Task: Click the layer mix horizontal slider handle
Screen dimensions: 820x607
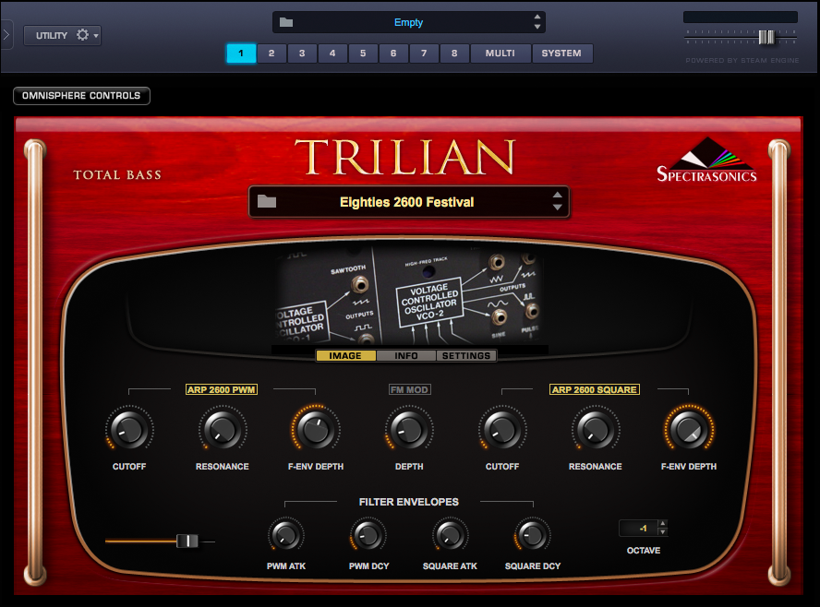Action: pyautogui.click(x=187, y=542)
